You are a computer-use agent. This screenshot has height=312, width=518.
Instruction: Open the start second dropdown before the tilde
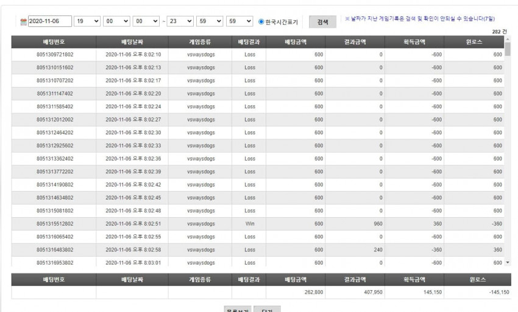pos(146,21)
